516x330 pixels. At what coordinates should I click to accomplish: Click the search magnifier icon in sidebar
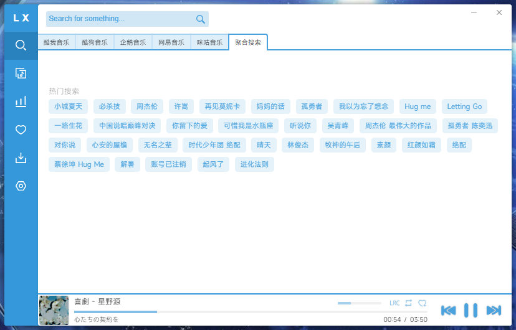21,45
